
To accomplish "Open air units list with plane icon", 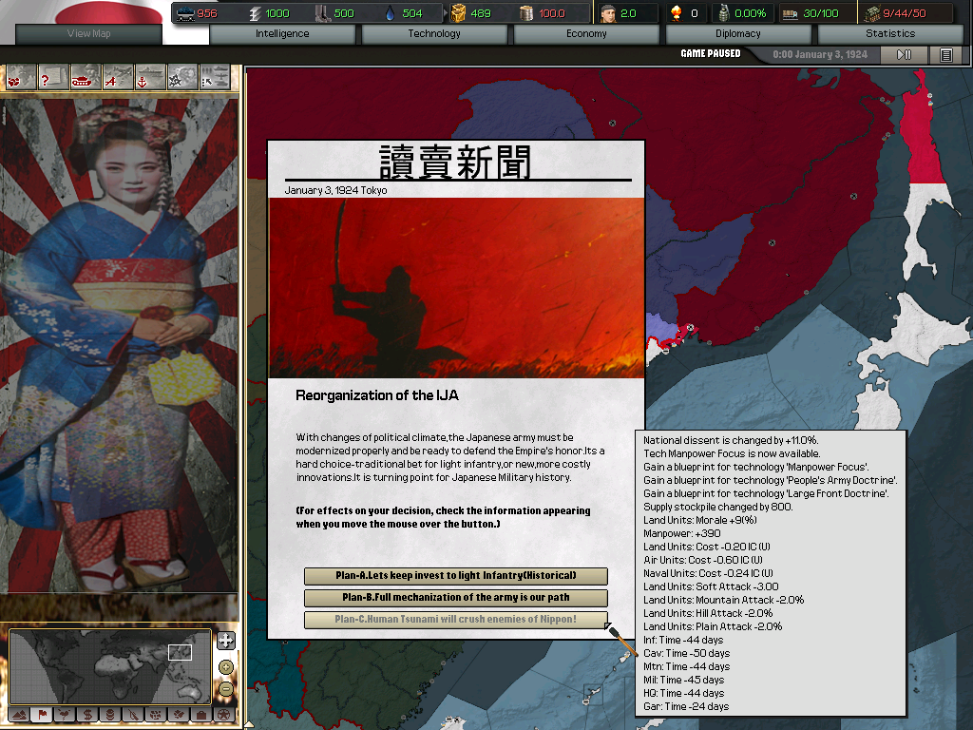I will pos(118,77).
